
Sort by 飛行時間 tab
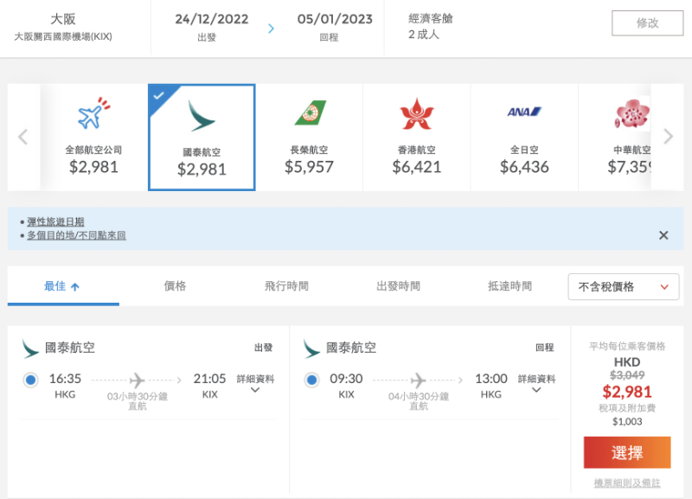point(286,286)
